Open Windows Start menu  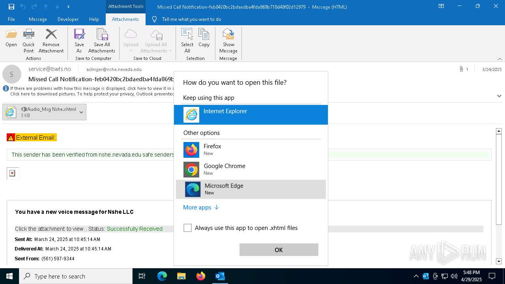[x=9, y=276]
